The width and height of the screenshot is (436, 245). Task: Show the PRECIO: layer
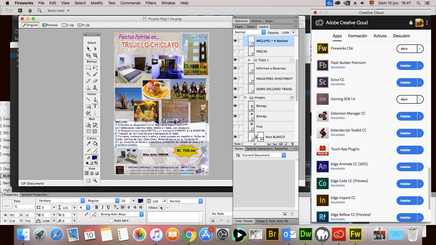pyautogui.click(x=235, y=51)
